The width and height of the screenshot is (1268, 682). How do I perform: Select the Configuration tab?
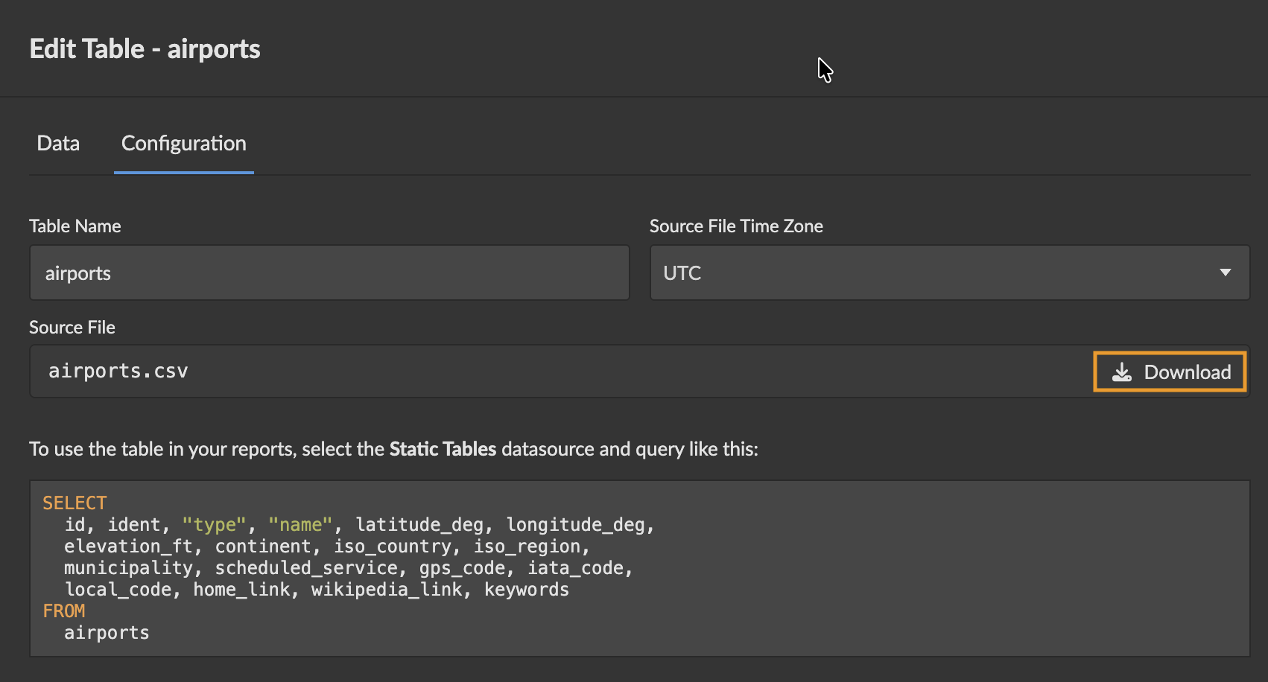tap(183, 143)
